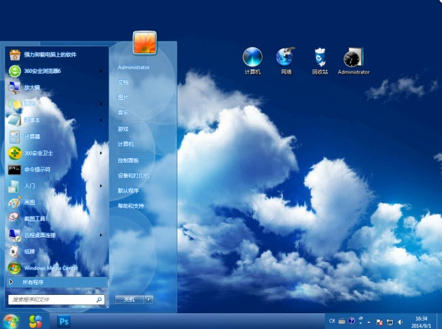Open colorful pinwheel app in taskbar
The height and width of the screenshot is (329, 442).
tap(35, 322)
